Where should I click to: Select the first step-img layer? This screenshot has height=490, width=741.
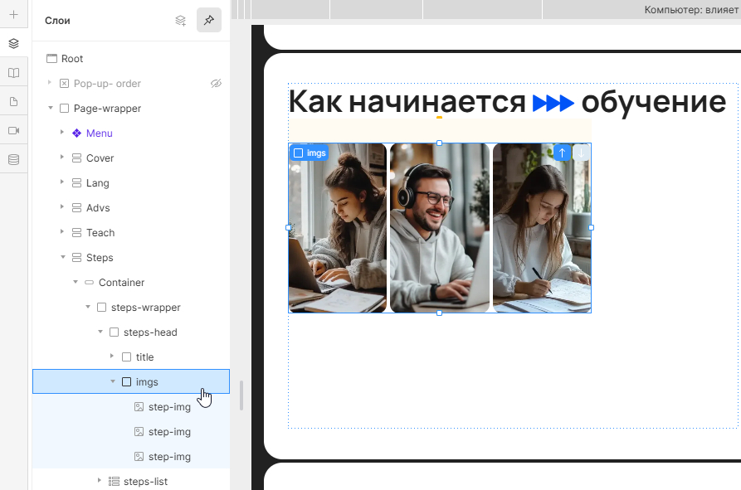coord(169,407)
